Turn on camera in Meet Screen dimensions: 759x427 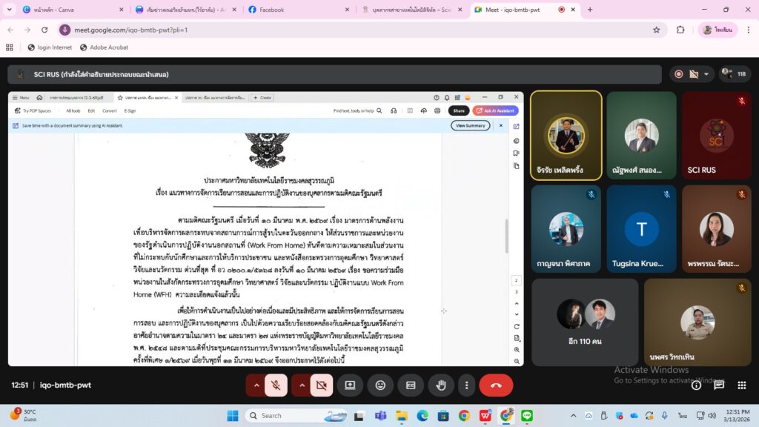321,385
